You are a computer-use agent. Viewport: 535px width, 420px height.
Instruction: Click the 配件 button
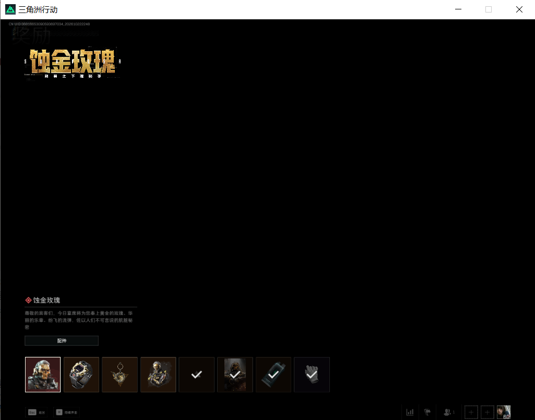[x=62, y=341]
